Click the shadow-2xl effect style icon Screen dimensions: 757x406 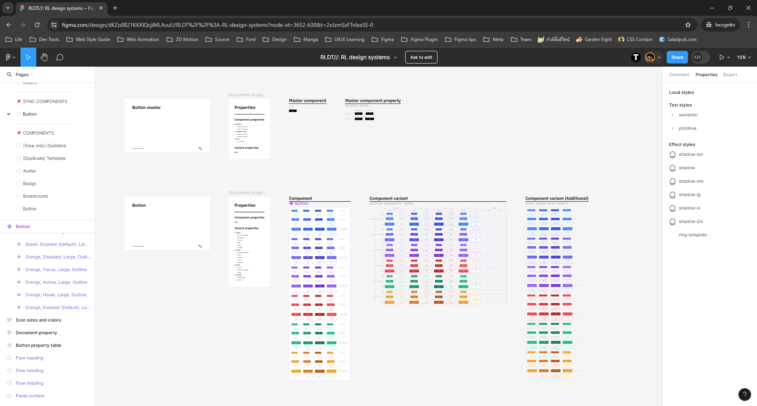(673, 221)
